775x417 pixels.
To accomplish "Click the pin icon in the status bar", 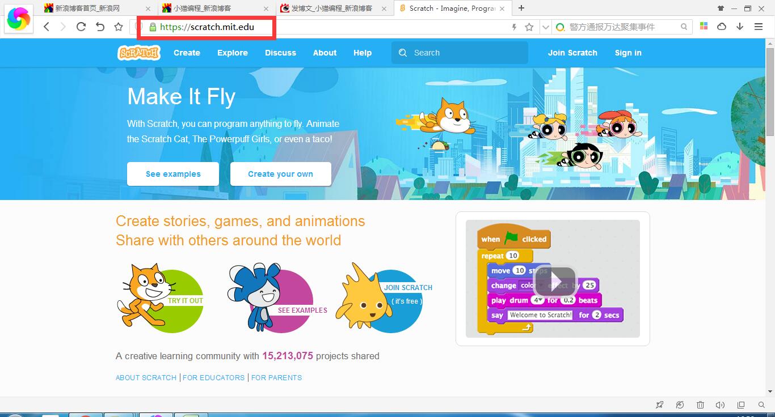I will point(659,405).
